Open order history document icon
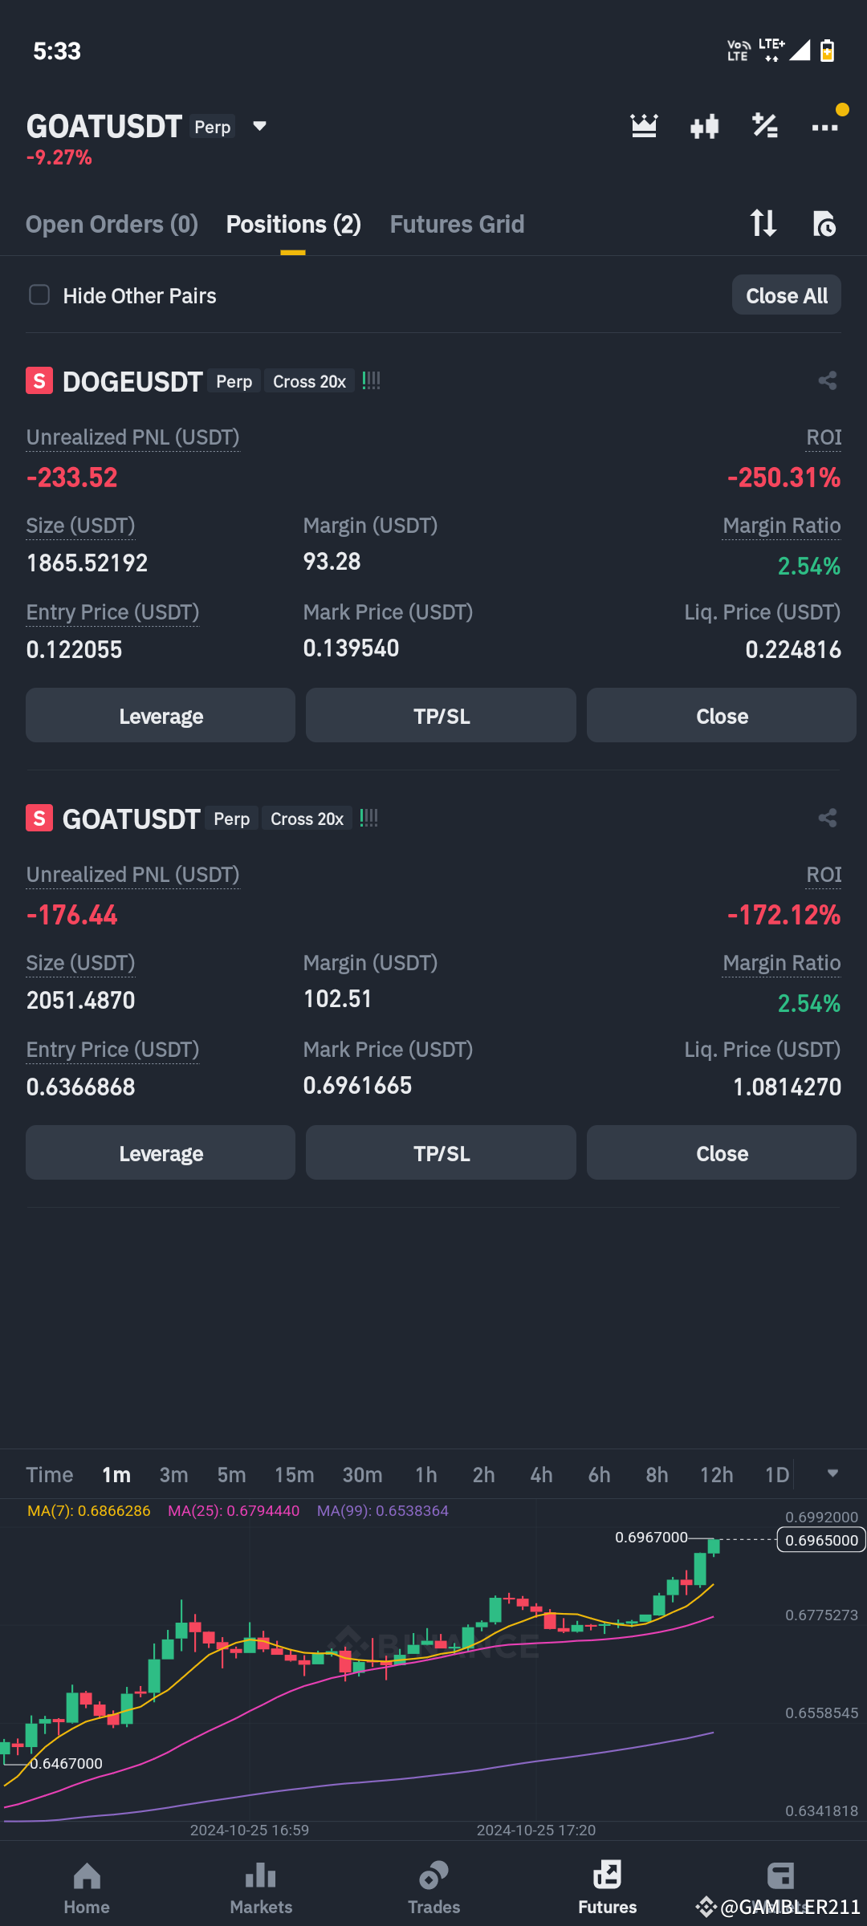The image size is (867, 1926). [825, 224]
